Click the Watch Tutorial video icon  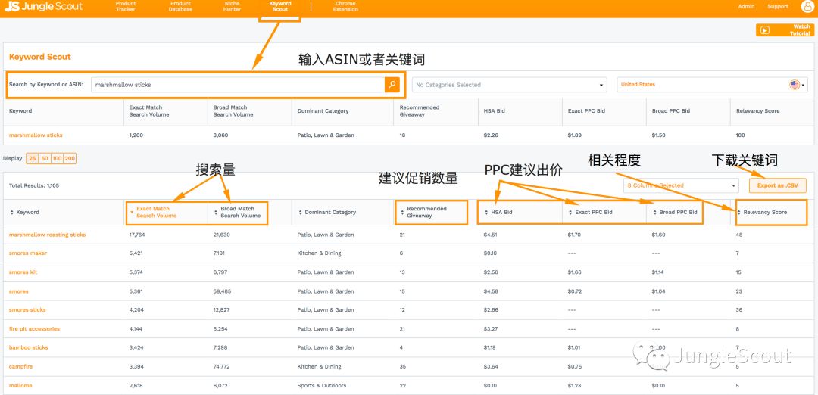765,30
